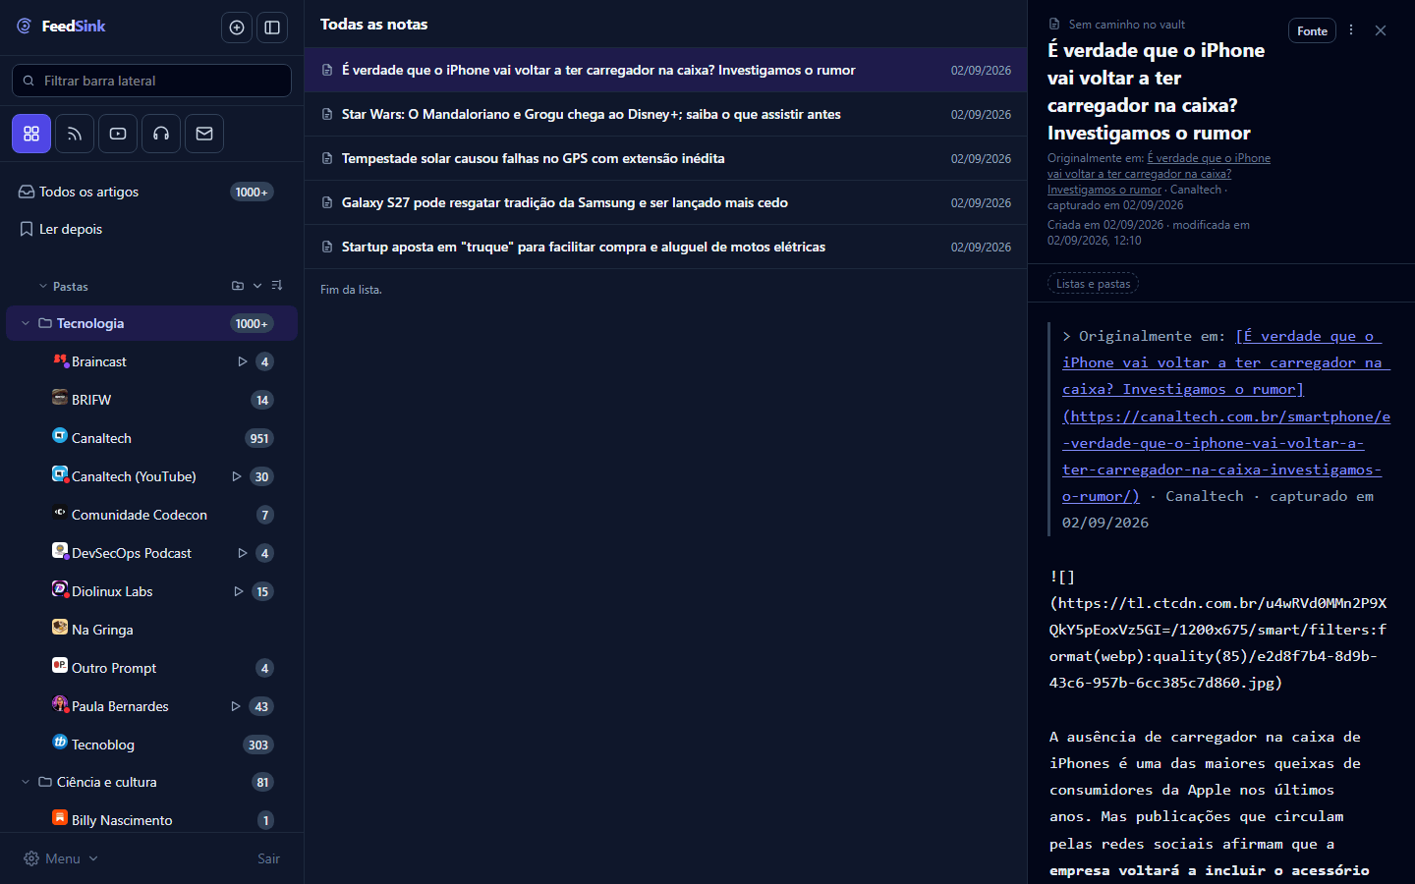Click the 951 count badge on Canaltech
The height and width of the screenshot is (884, 1415).
coord(259,438)
